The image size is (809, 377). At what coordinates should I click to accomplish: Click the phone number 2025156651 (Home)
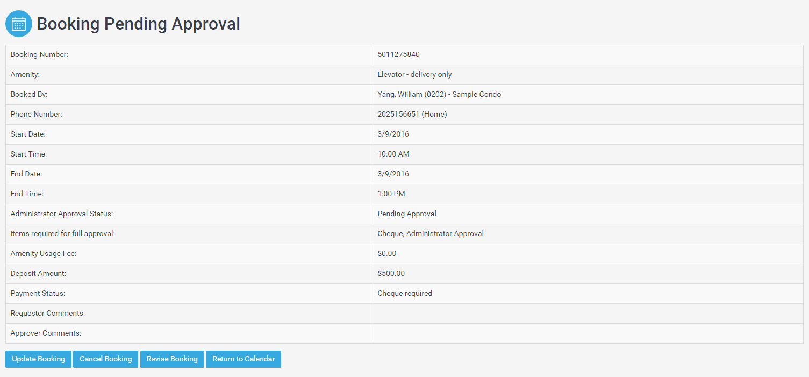[x=412, y=115]
